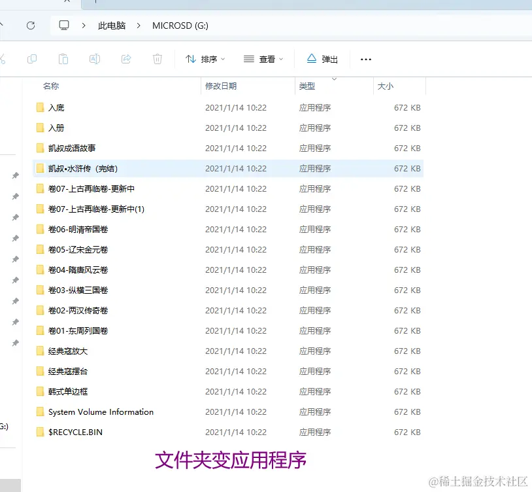The image size is (532, 492).
Task: Click the name 卷06-明清帝国卷
Action: [78, 229]
